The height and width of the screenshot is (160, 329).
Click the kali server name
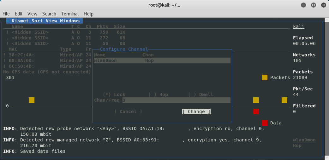coord(299,26)
